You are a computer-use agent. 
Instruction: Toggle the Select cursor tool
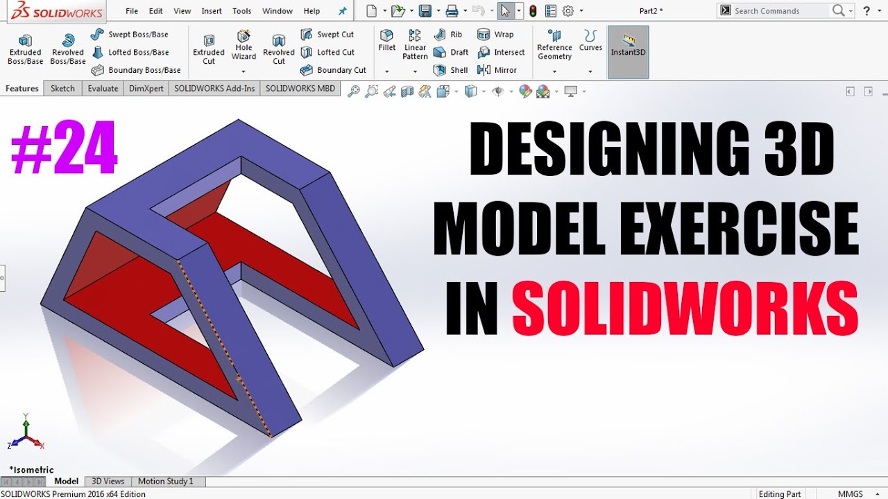point(505,11)
